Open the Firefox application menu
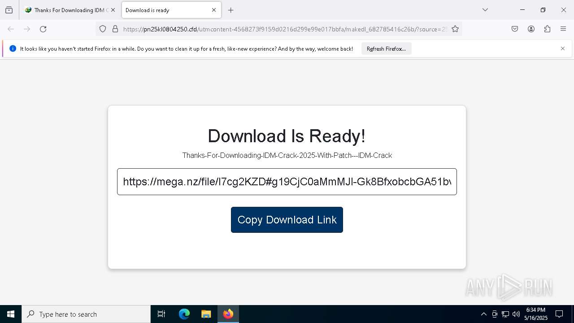574x323 pixels. click(x=563, y=29)
